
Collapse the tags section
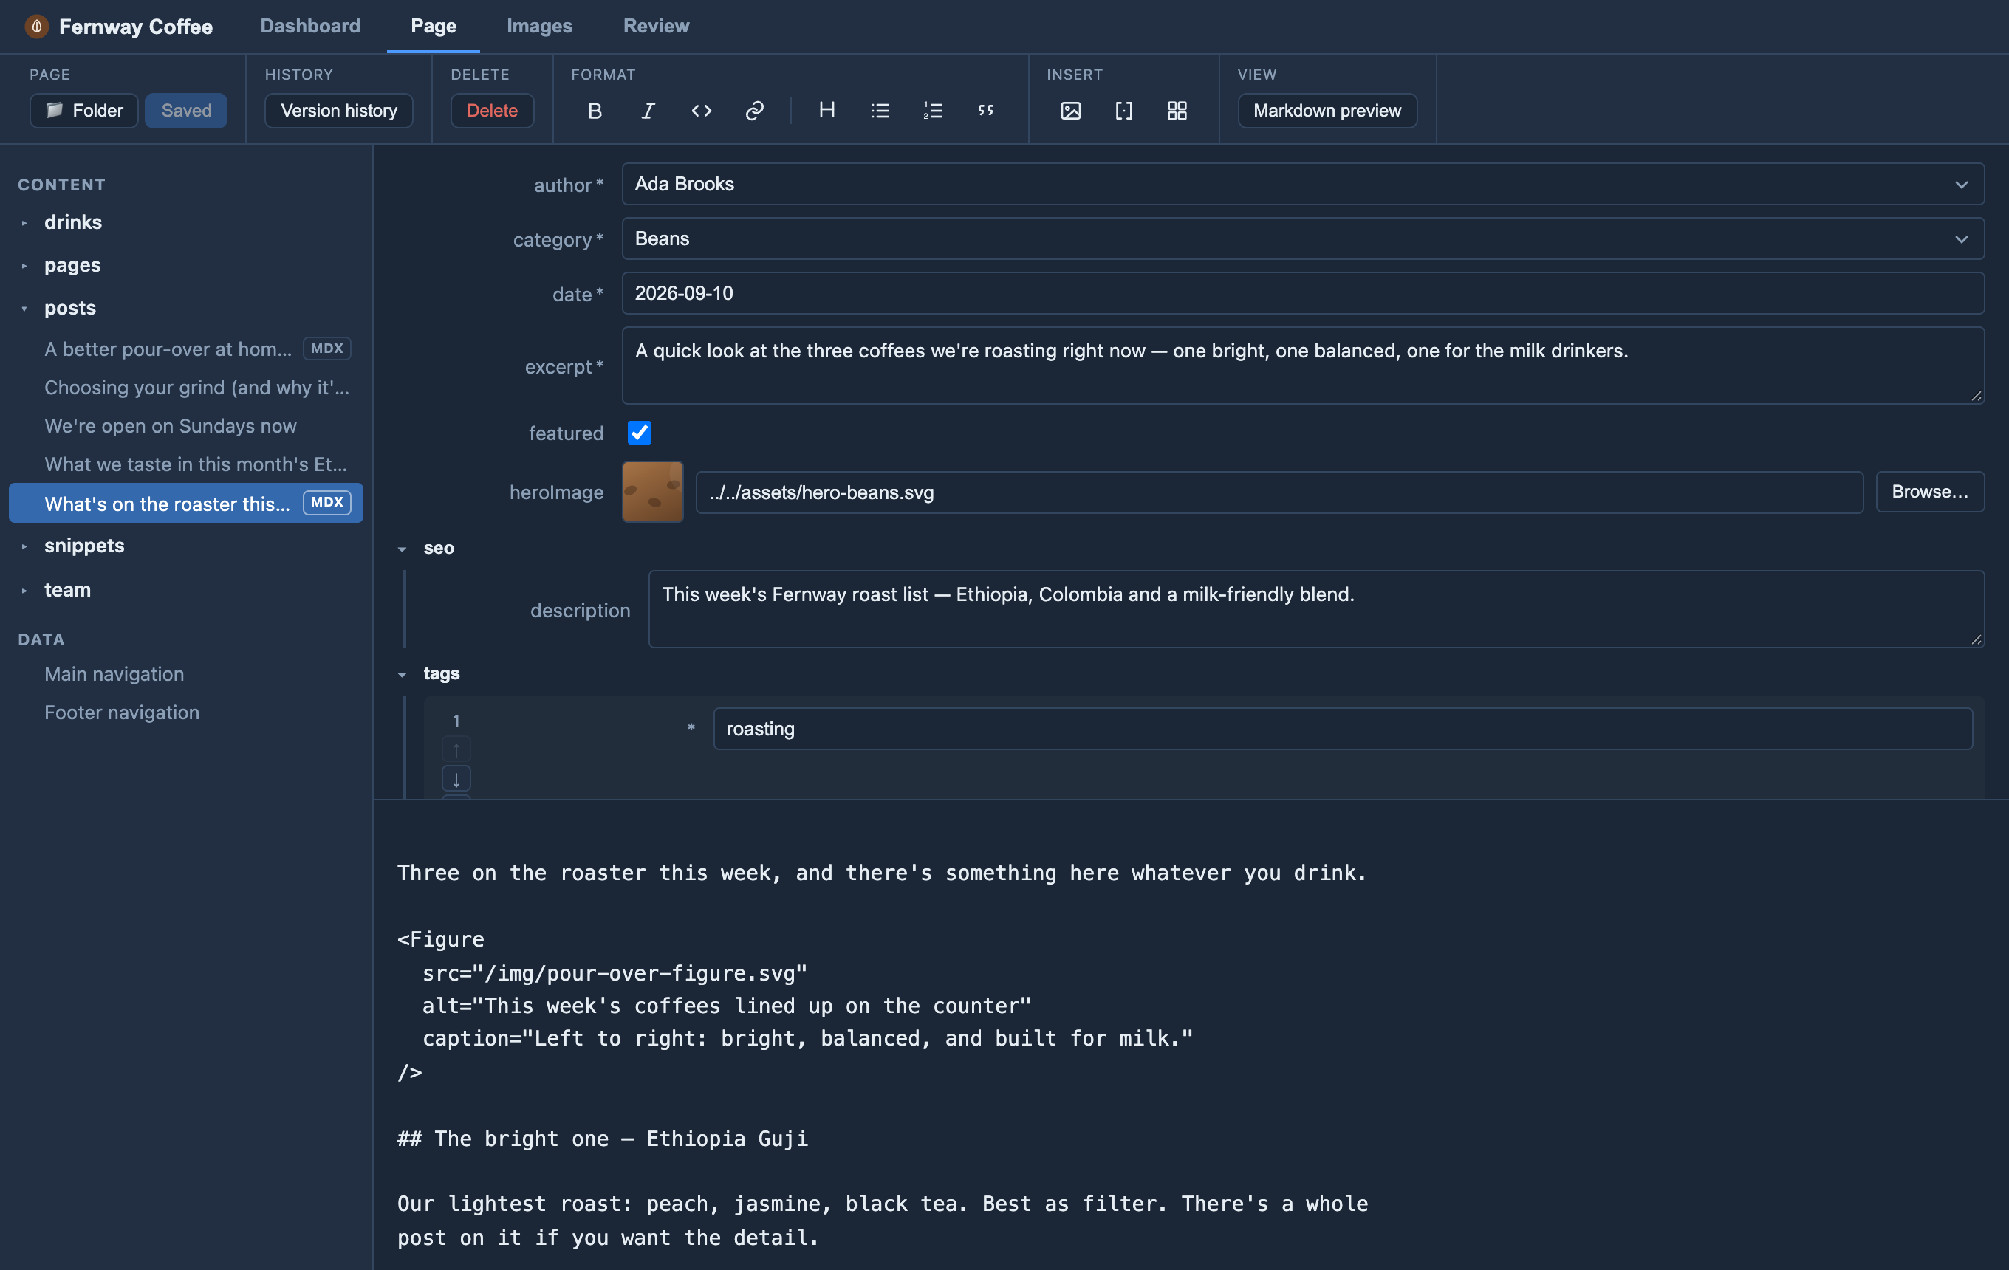402,674
